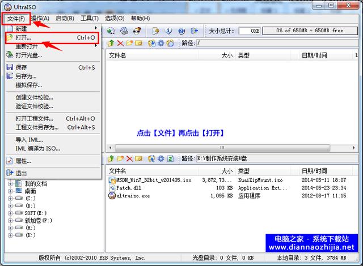Click the red X delete icon in local pane toolbar

[129, 158]
